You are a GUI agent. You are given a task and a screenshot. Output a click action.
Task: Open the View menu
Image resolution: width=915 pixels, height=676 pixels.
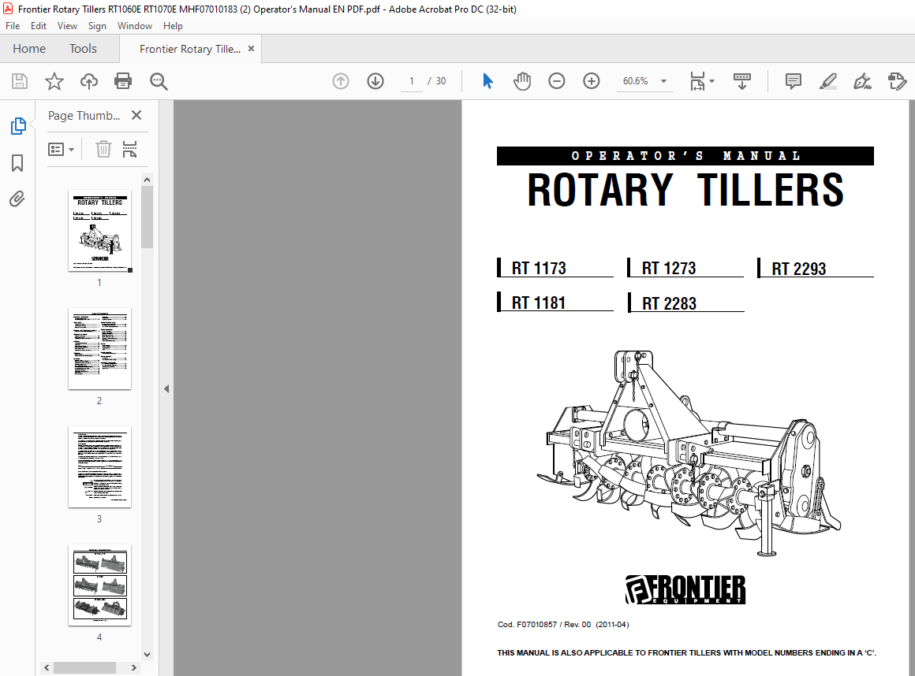(67, 26)
